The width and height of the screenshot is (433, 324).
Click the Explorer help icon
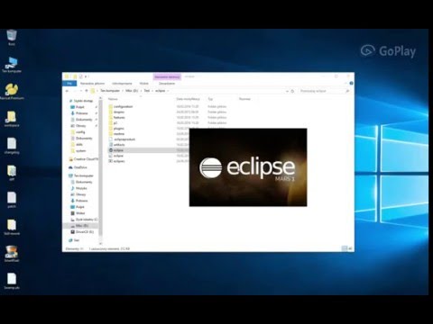351,84
